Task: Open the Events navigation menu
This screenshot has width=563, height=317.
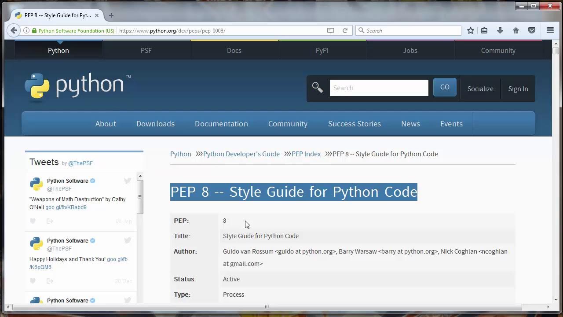Action: pyautogui.click(x=451, y=124)
